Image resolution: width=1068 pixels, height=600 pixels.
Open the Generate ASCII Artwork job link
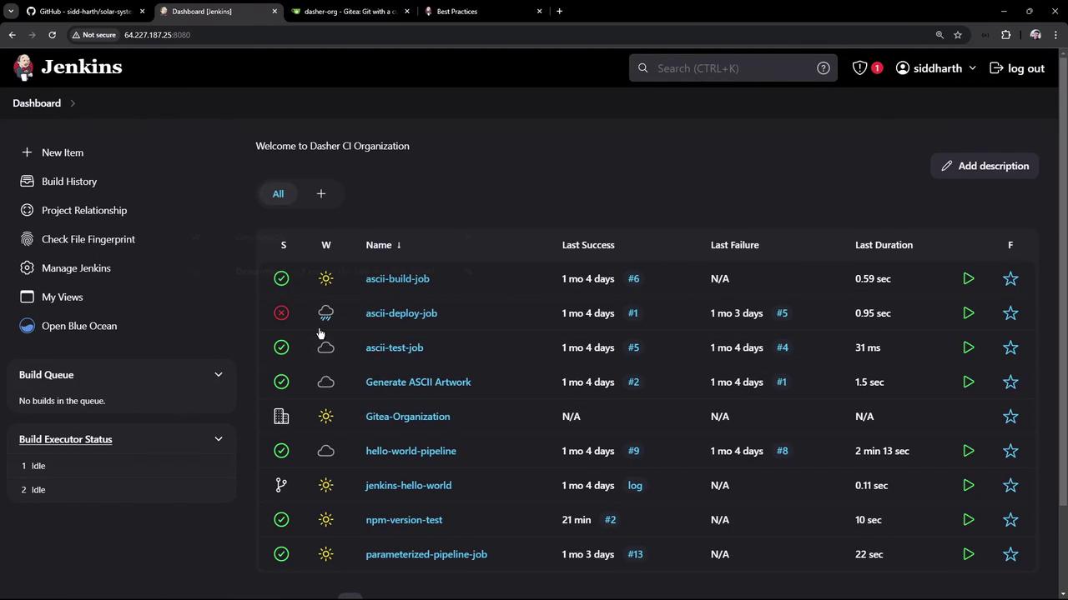pyautogui.click(x=418, y=382)
